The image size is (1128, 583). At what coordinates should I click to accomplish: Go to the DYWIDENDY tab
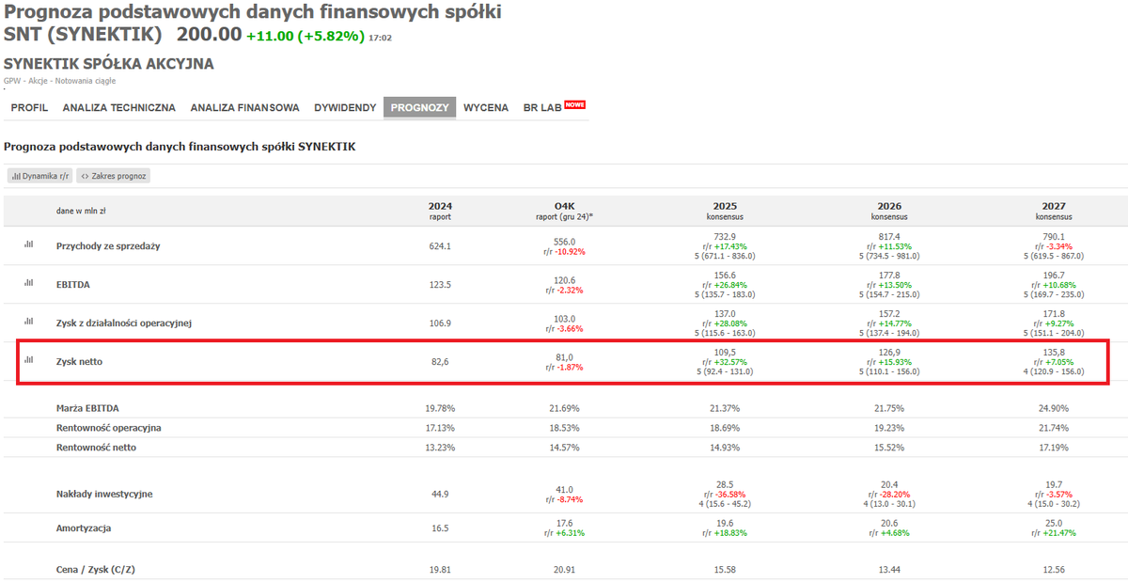345,108
